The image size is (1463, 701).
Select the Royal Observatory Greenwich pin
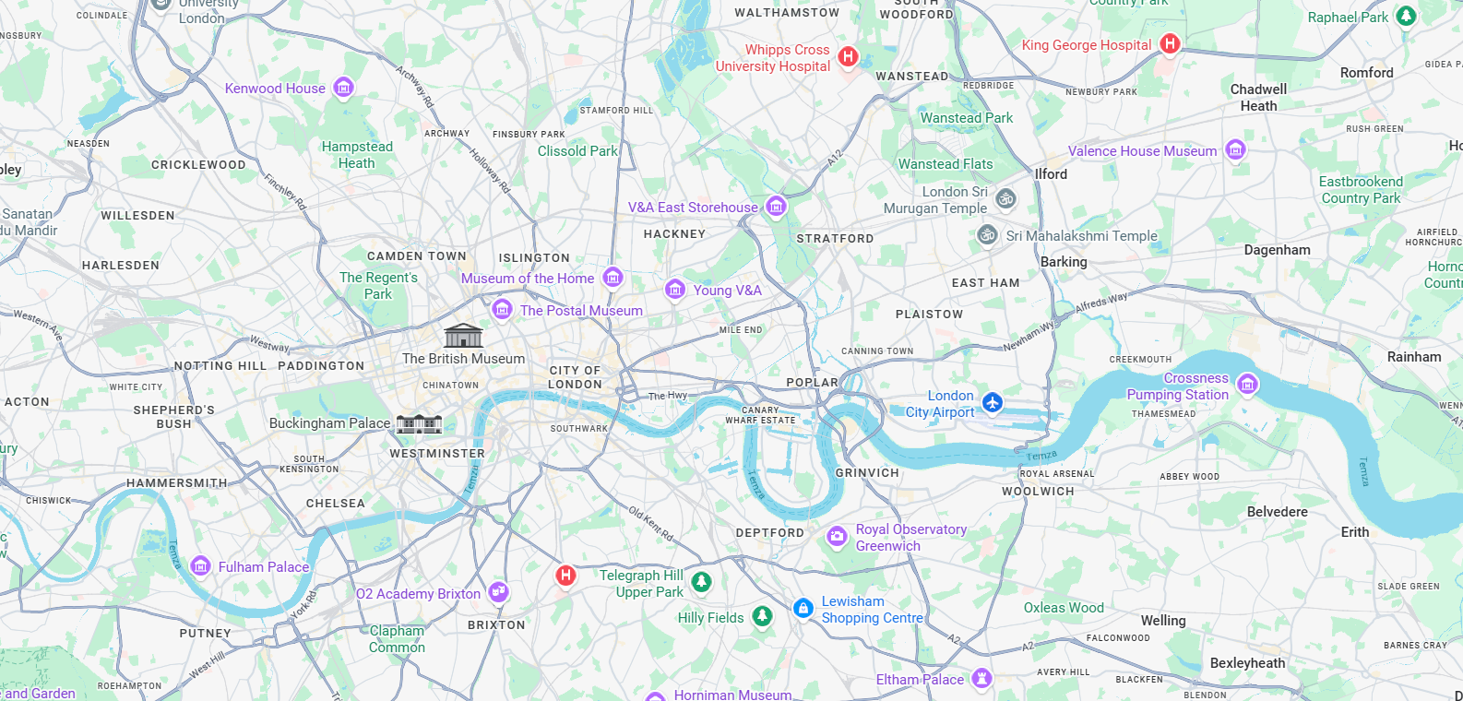(837, 537)
